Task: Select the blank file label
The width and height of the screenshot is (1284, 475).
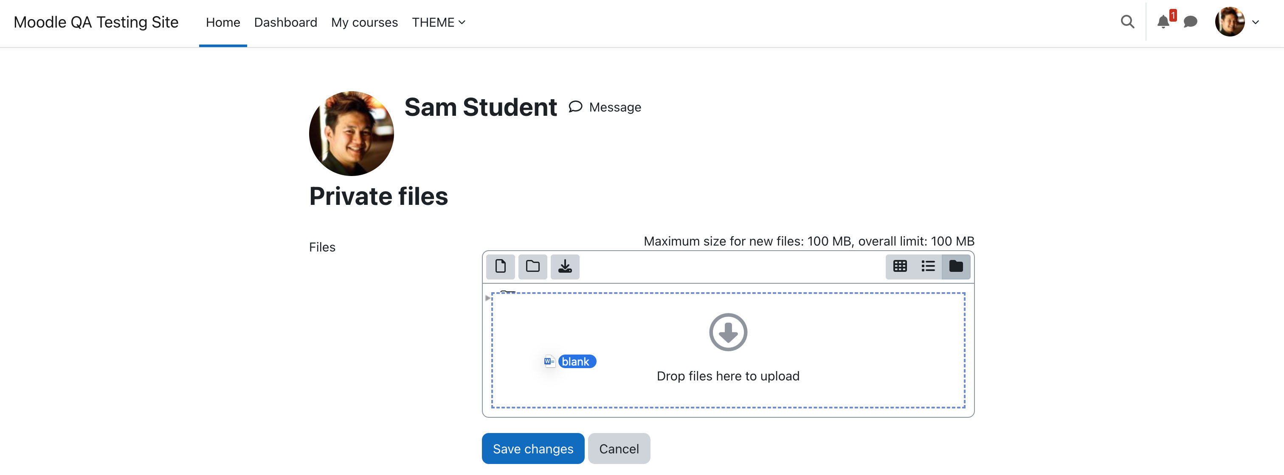Action: tap(577, 361)
